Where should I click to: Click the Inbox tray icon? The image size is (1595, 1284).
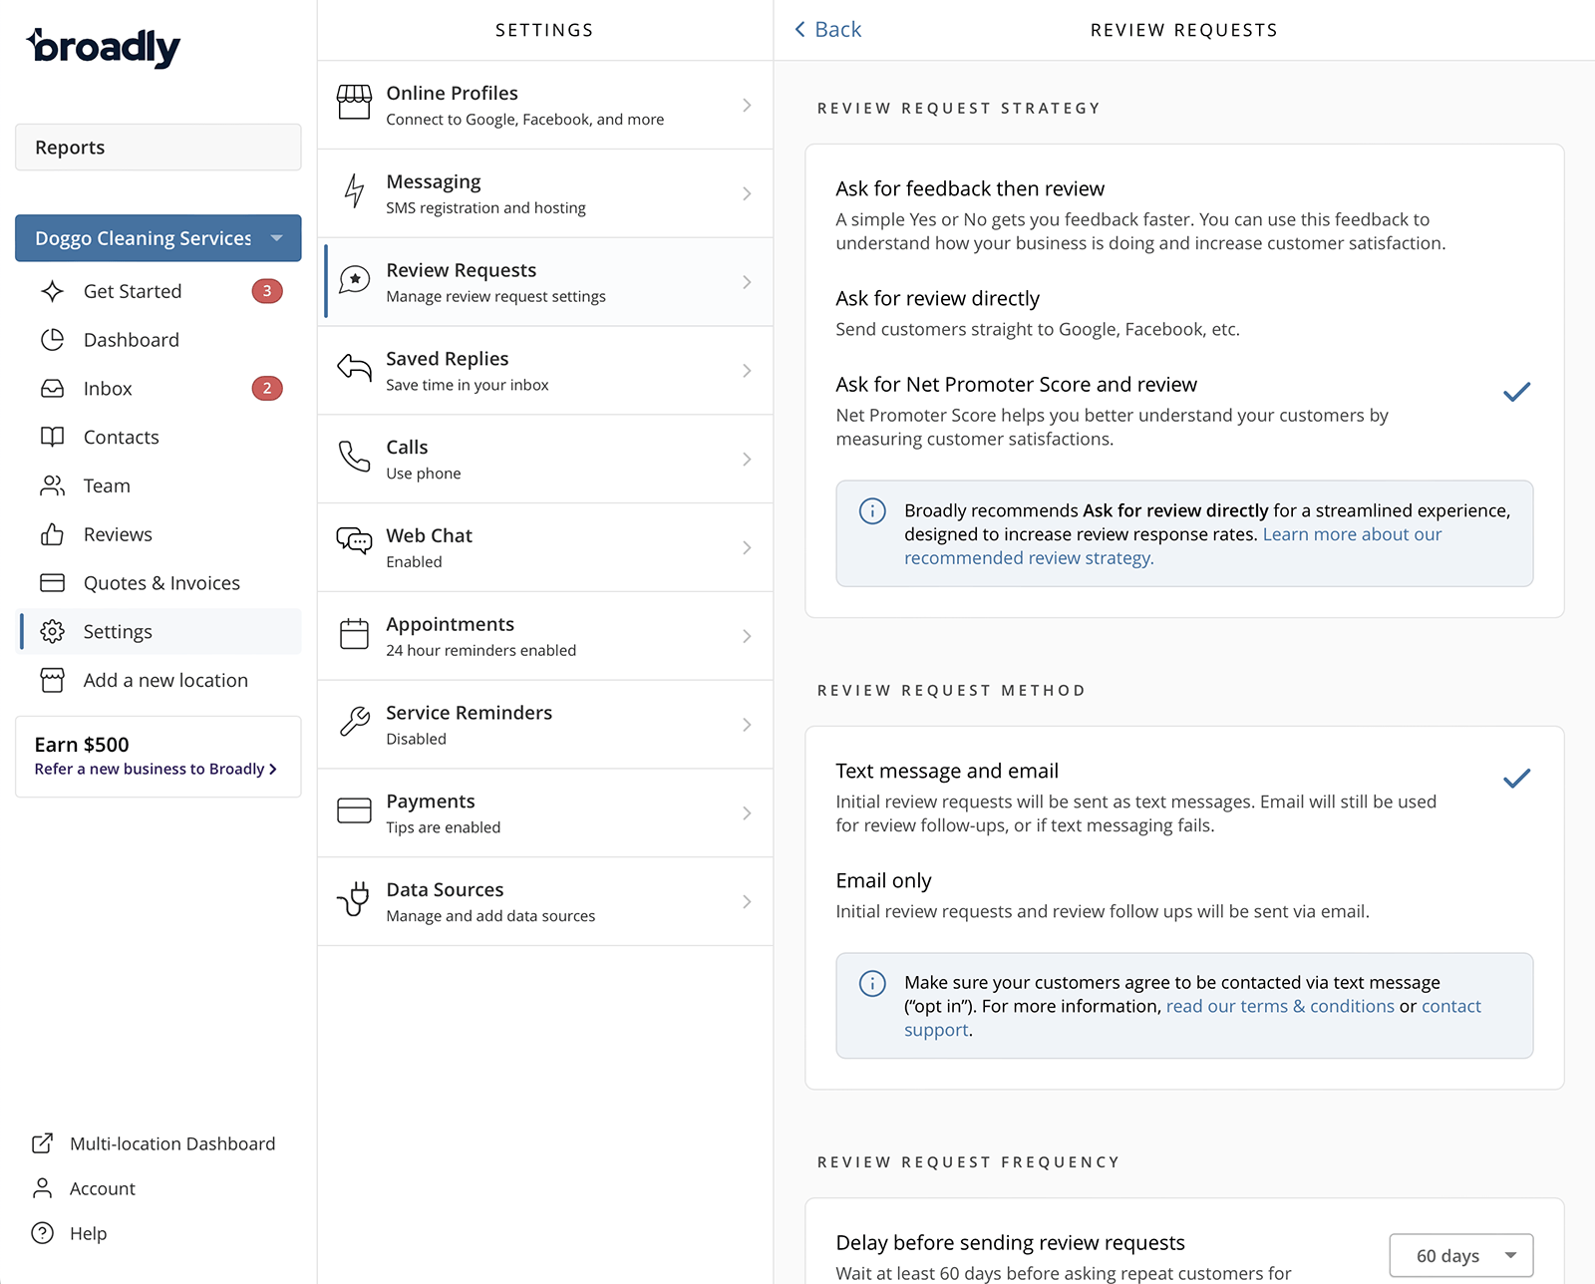[53, 389]
